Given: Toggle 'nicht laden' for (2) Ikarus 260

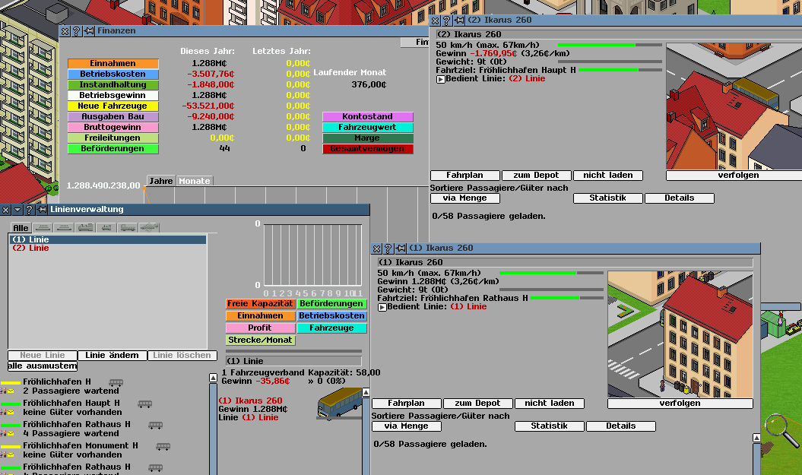Looking at the screenshot, I should 608,176.
